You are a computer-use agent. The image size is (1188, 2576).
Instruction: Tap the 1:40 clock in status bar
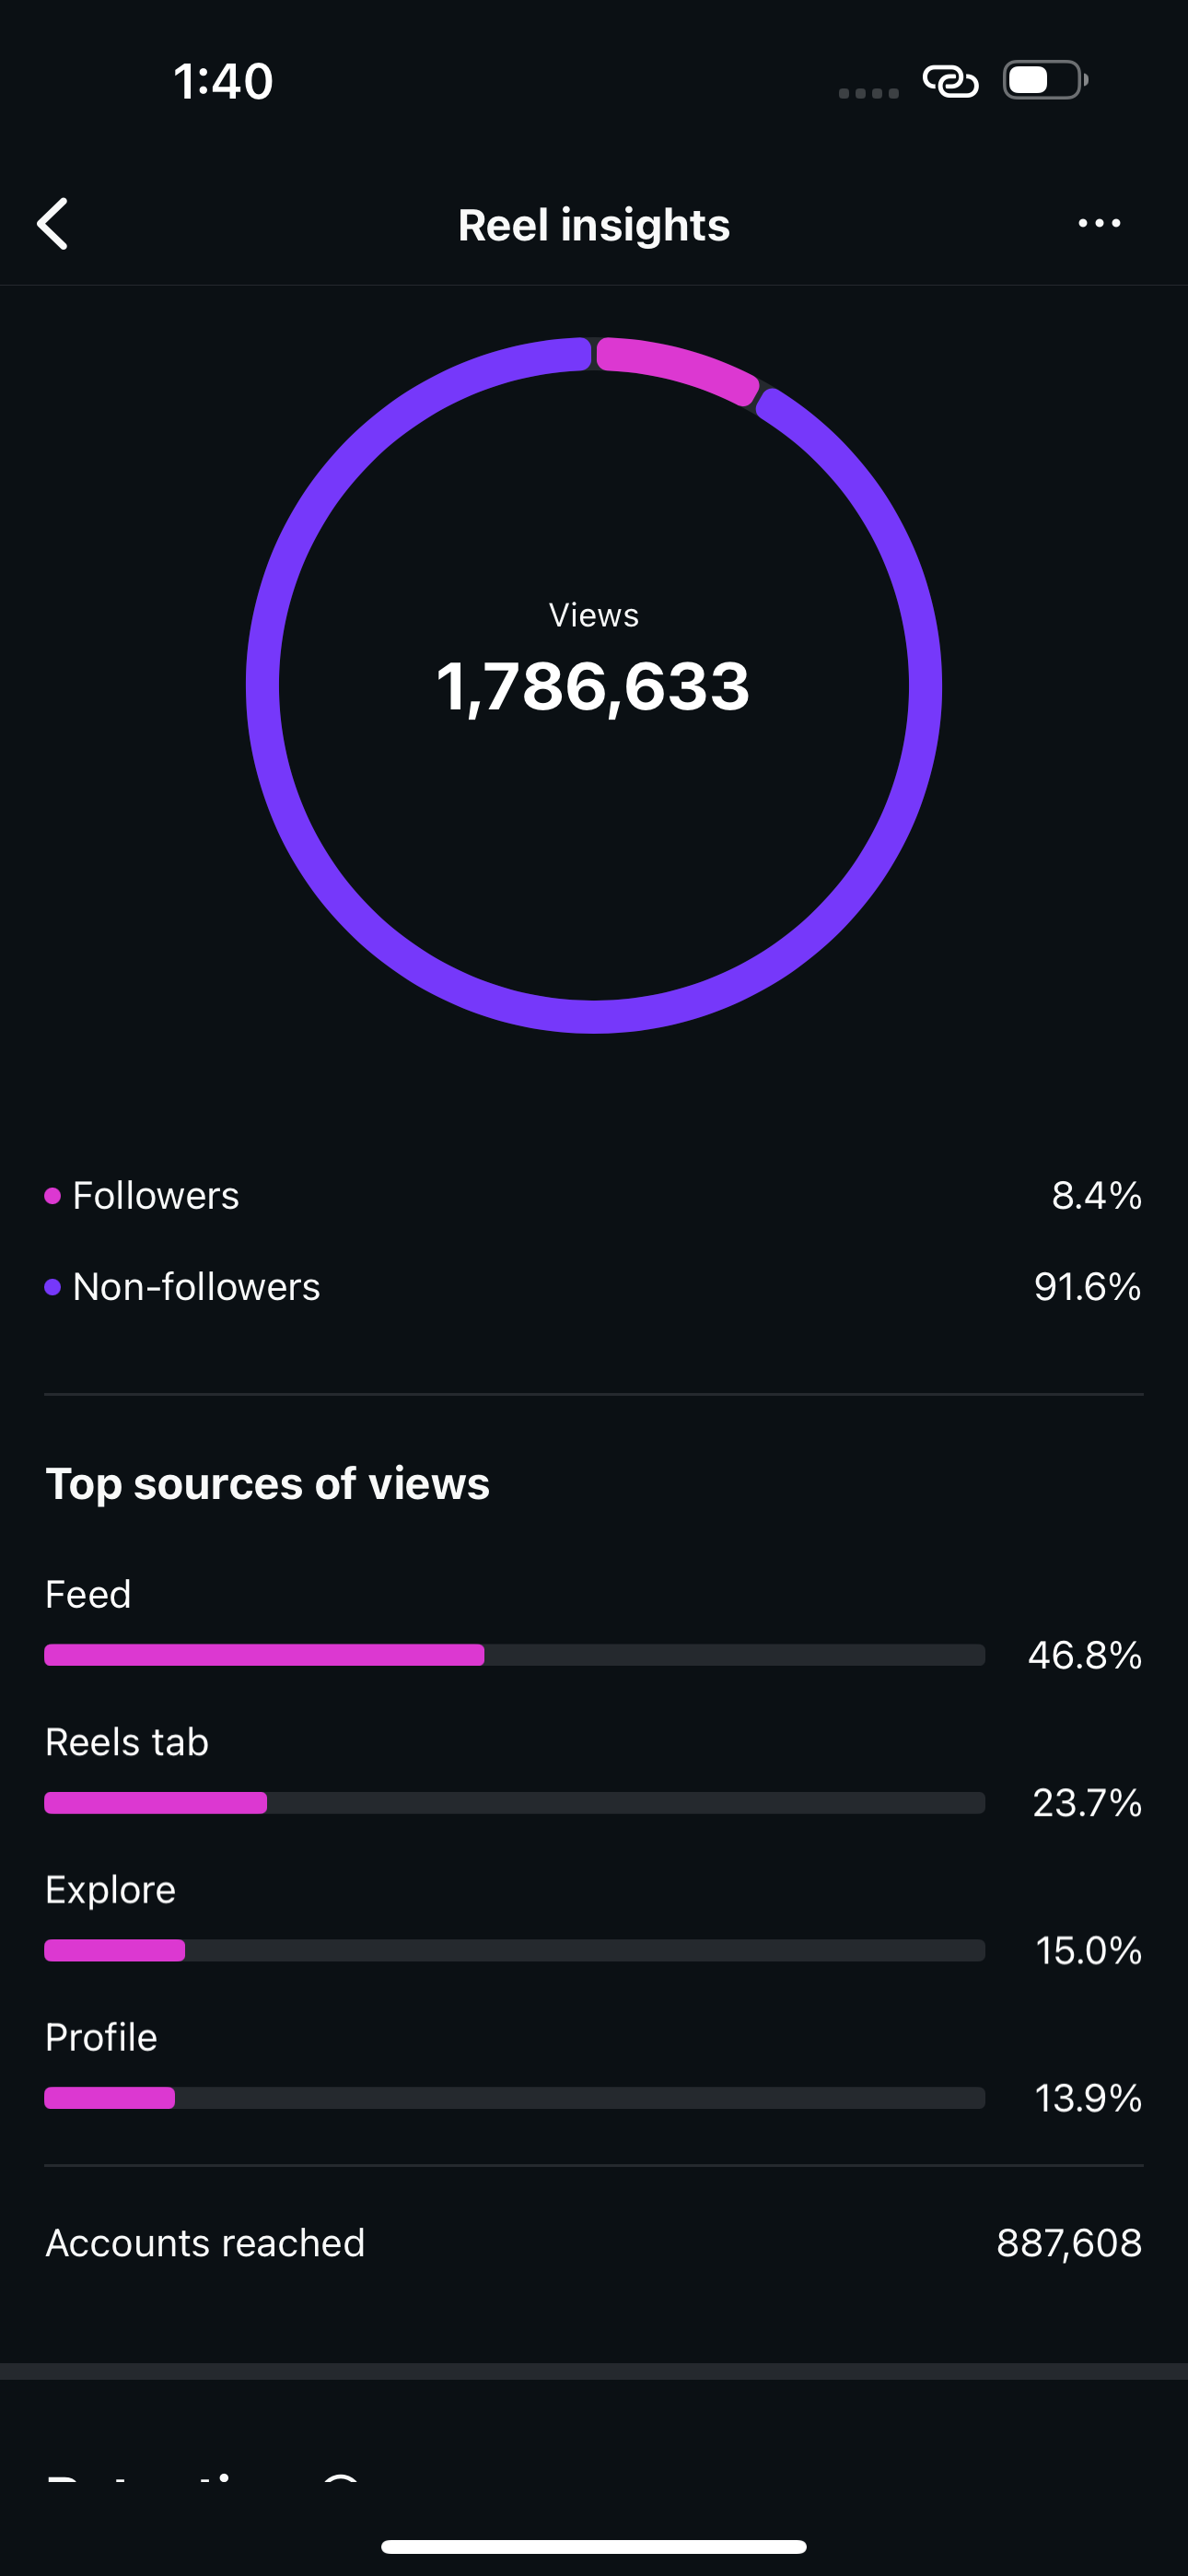coord(223,81)
